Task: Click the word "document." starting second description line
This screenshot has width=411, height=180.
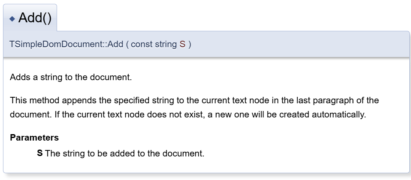Action: (x=31, y=114)
